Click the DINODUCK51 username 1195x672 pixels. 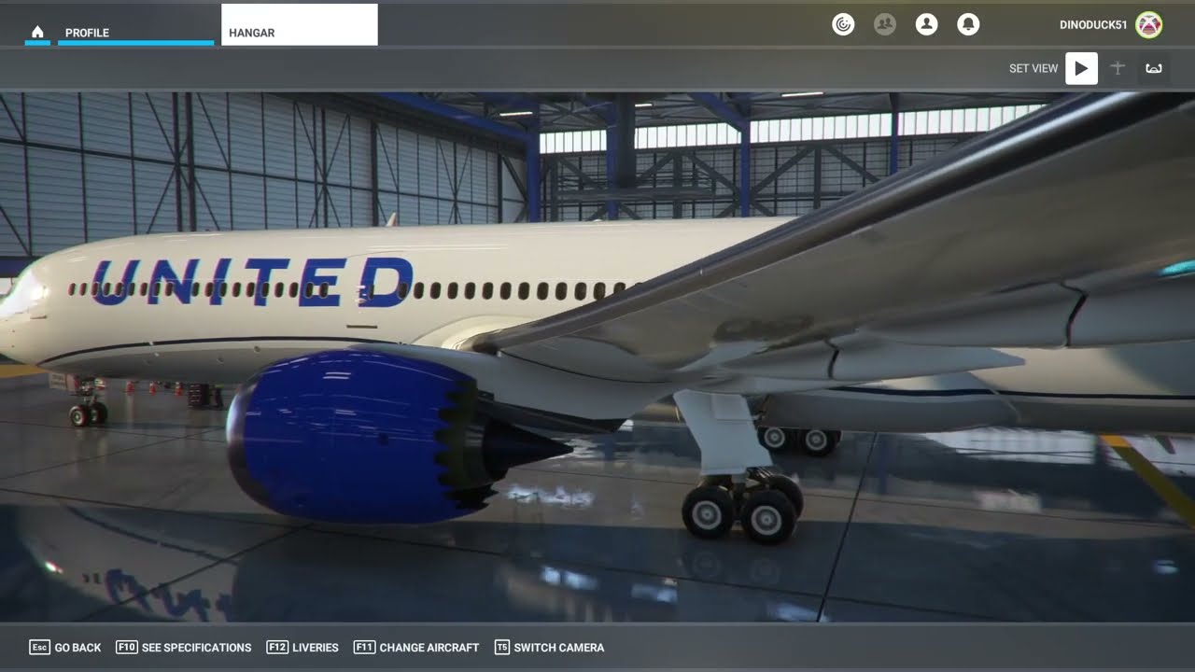[x=1093, y=25]
